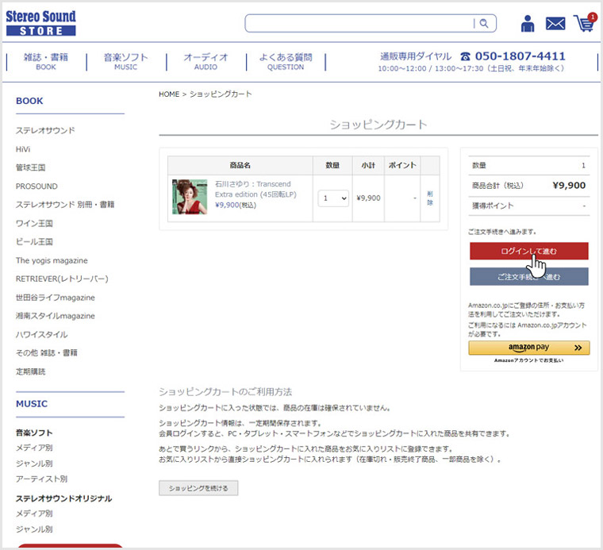
Task: Click inside the search input field
Action: pos(357,24)
